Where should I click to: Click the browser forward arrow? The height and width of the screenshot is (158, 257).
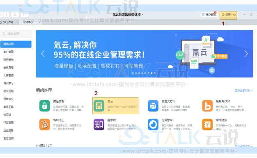7,15
